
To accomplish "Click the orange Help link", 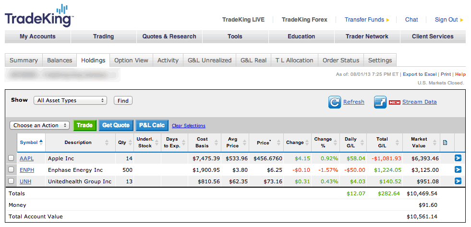I will 460,74.
